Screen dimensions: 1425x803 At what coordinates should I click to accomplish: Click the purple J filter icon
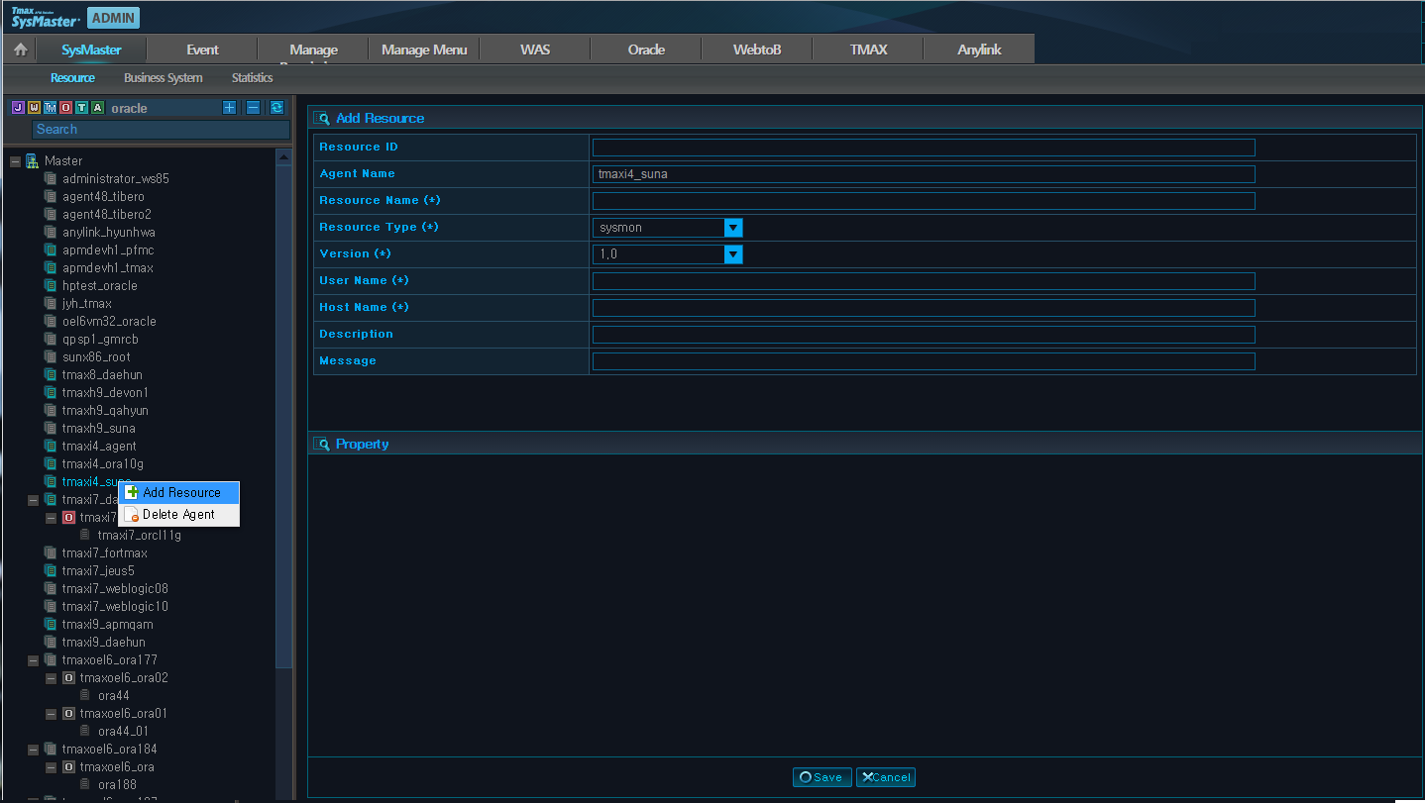(x=18, y=108)
